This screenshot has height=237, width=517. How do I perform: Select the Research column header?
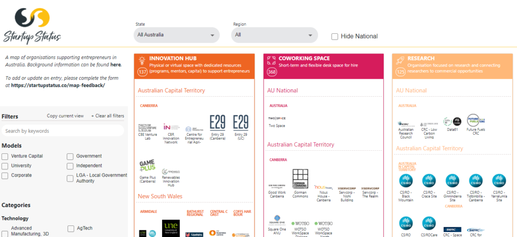(453, 67)
